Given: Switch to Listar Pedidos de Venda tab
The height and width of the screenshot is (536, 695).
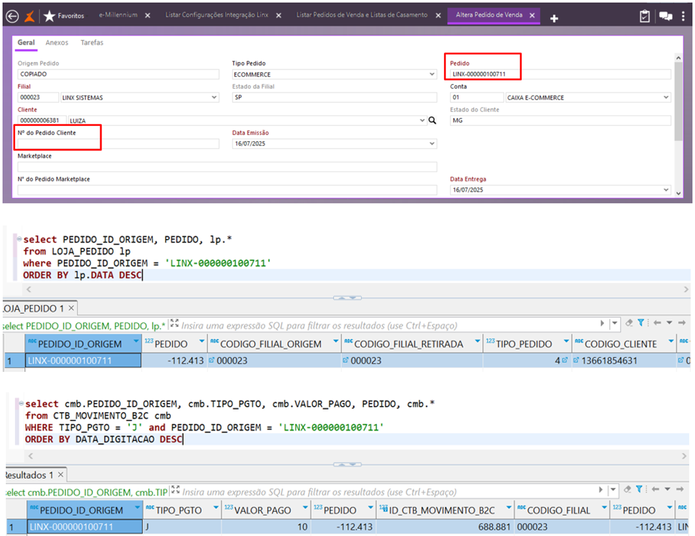Looking at the screenshot, I should (x=362, y=15).
